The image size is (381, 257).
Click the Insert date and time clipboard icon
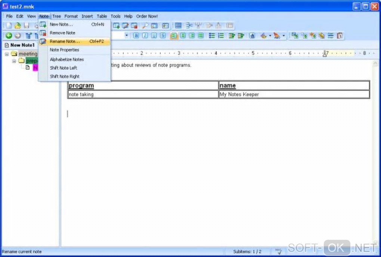pyautogui.click(x=340, y=36)
